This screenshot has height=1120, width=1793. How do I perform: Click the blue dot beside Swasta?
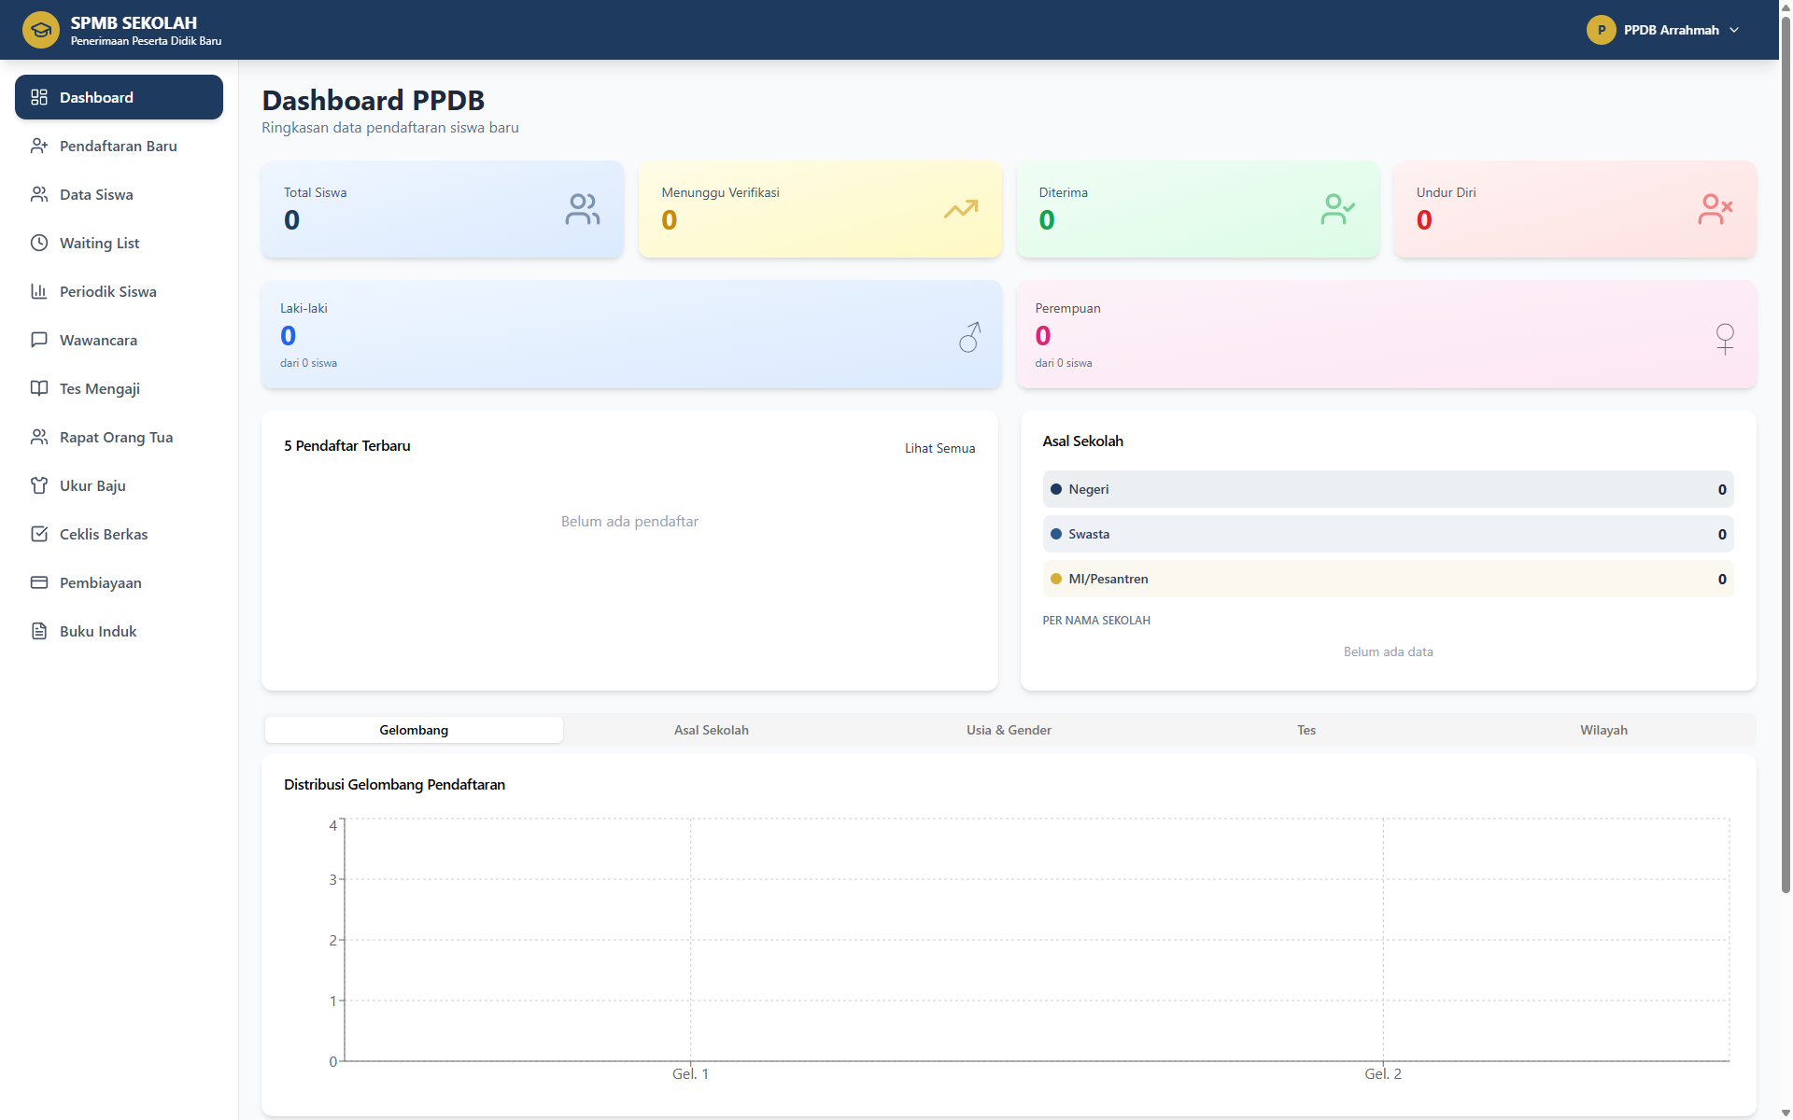pos(1056,534)
